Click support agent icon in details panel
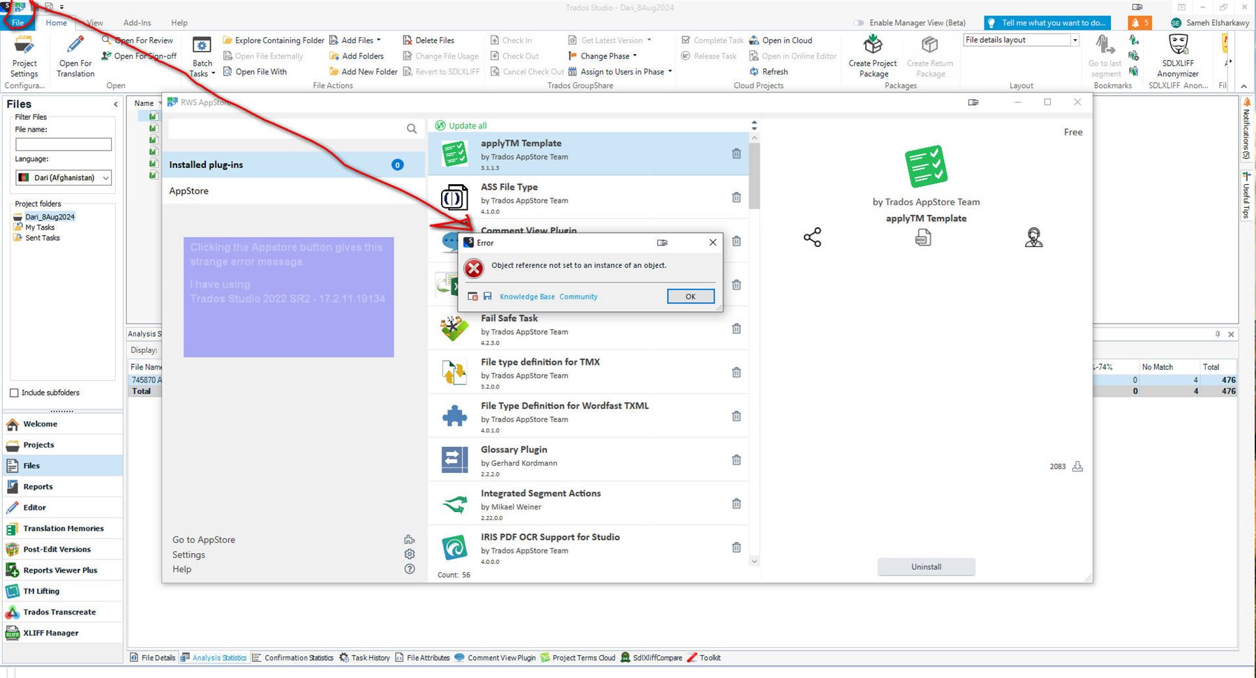This screenshot has height=678, width=1256. coord(1033,237)
